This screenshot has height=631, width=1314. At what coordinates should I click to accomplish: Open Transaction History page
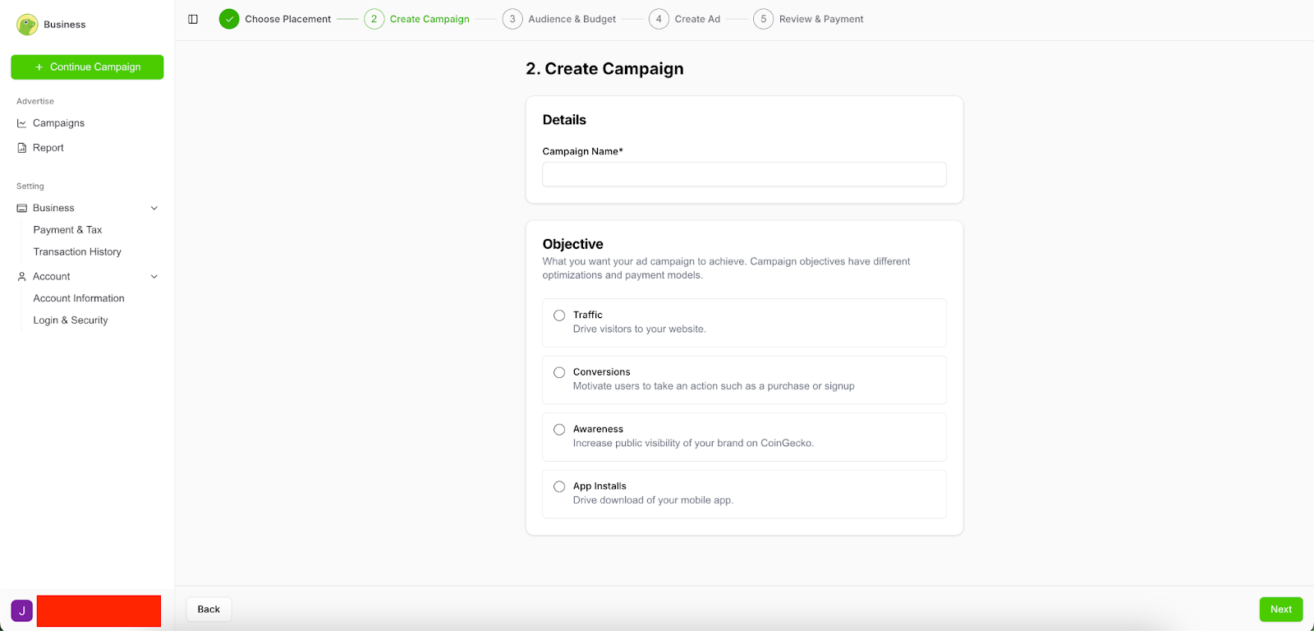pos(77,252)
